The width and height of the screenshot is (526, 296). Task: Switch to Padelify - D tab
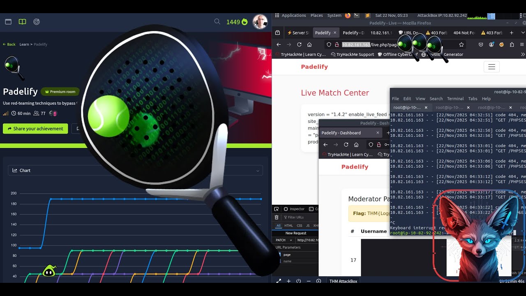point(353,33)
